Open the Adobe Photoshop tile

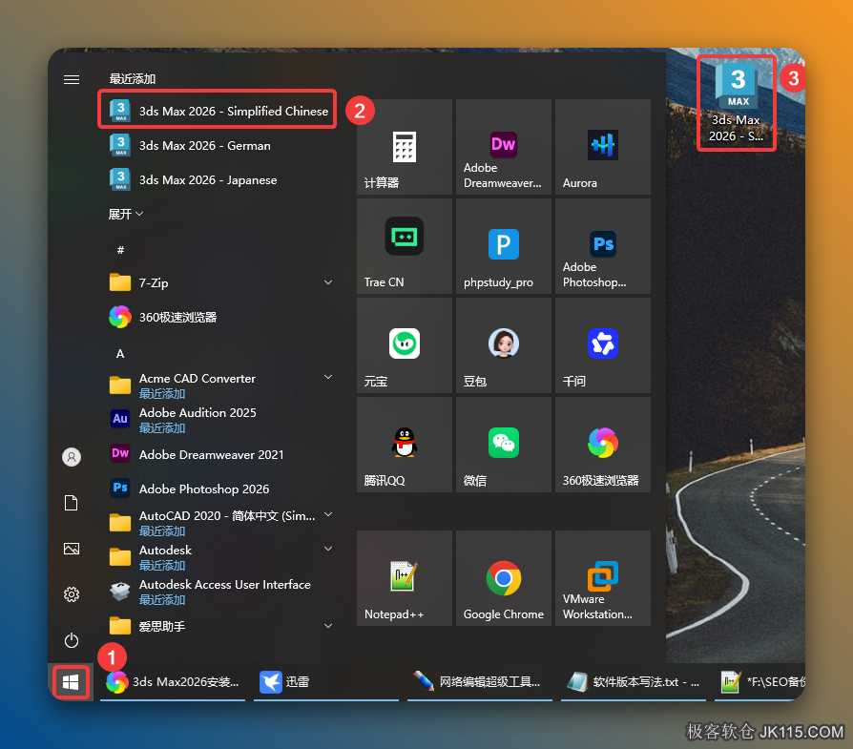603,246
